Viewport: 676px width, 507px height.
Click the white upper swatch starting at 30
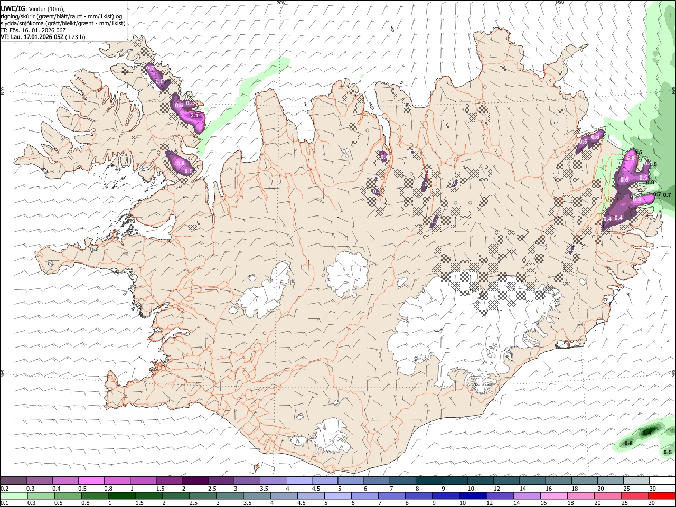662,481
